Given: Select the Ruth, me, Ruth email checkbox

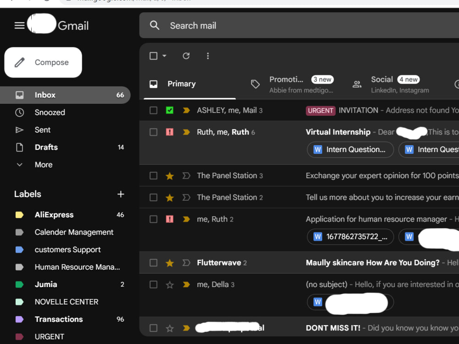Looking at the screenshot, I should [x=153, y=132].
